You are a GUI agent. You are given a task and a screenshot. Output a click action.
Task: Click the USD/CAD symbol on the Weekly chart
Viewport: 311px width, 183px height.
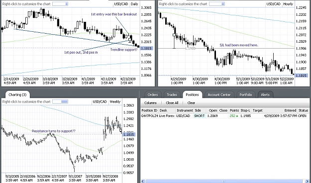click(100, 102)
